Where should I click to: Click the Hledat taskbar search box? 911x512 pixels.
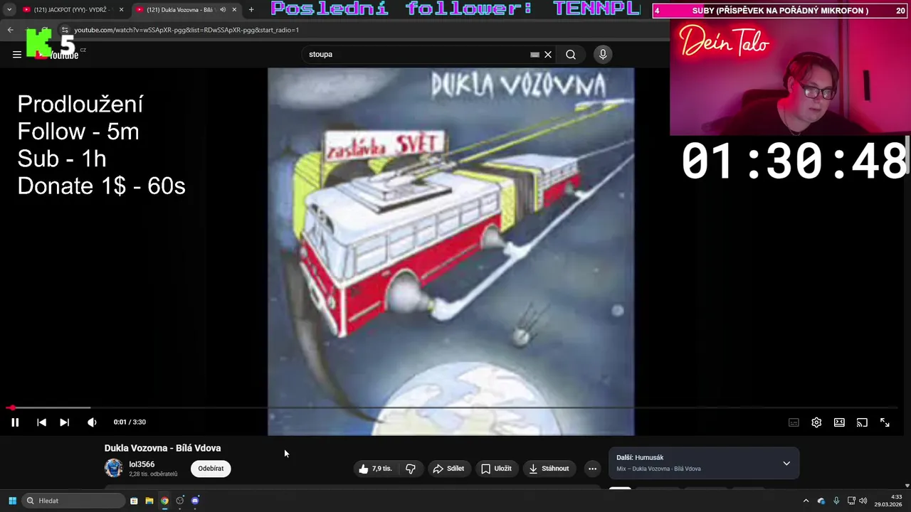(74, 501)
